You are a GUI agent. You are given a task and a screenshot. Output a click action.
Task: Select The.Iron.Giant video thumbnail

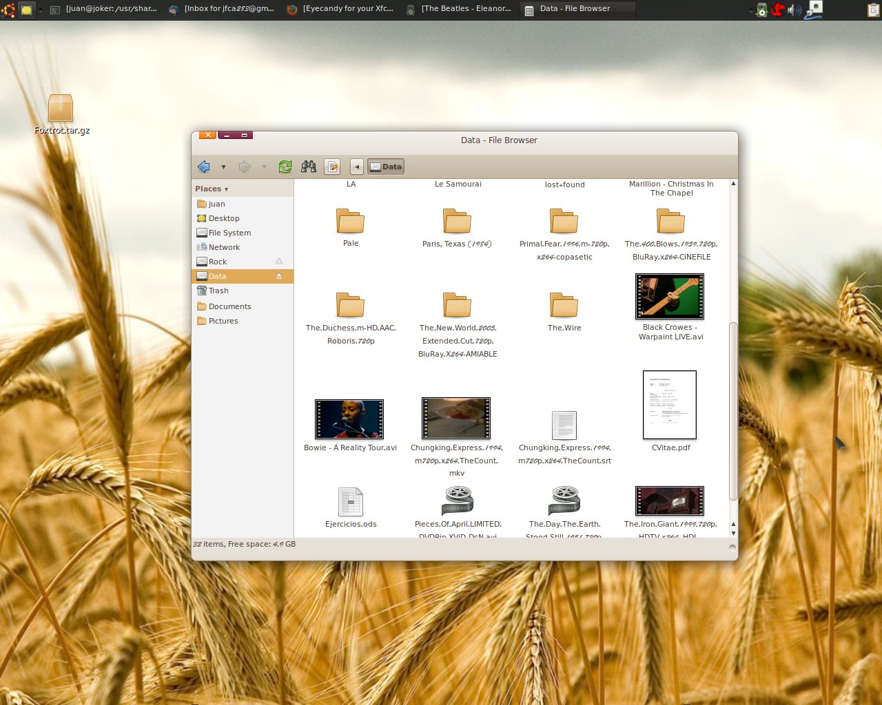click(x=670, y=501)
